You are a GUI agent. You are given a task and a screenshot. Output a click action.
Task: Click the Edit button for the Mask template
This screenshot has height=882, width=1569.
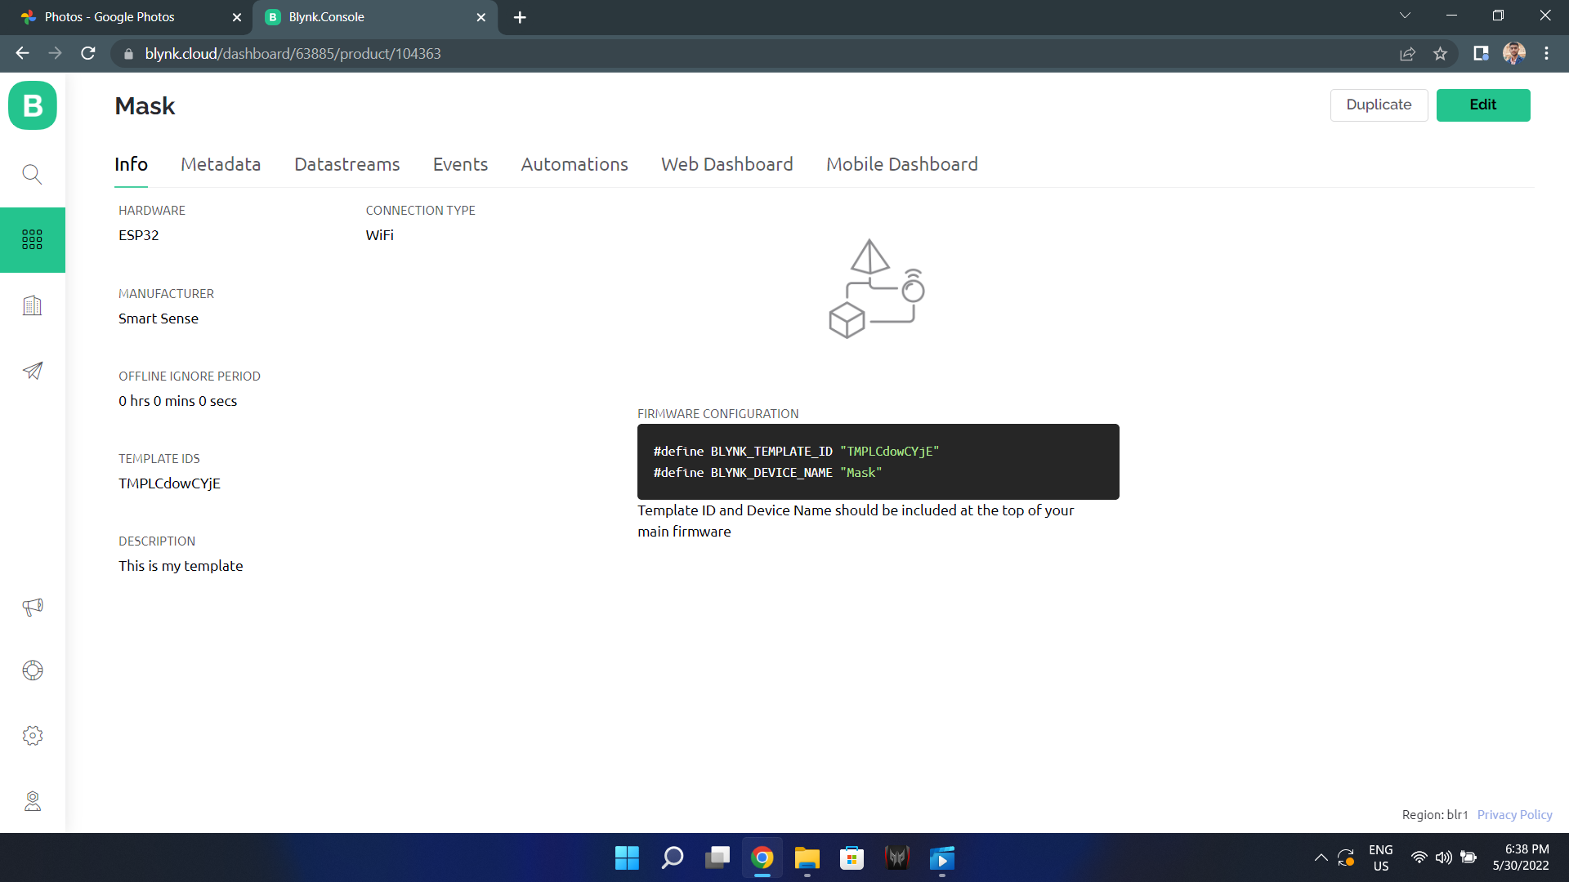click(x=1483, y=105)
